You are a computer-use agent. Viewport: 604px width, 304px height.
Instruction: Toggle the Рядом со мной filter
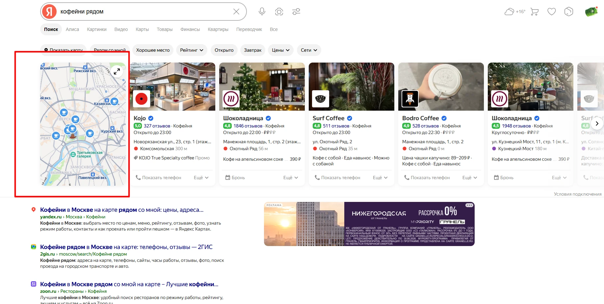click(x=110, y=50)
